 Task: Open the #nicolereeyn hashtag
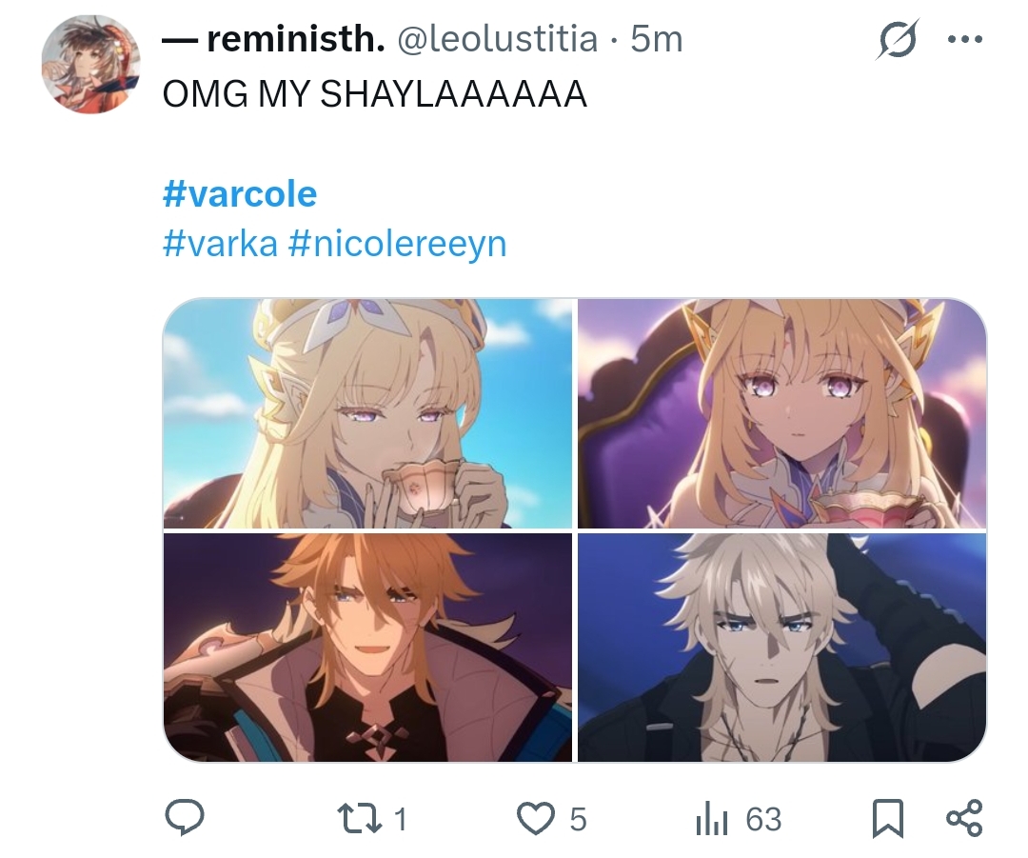click(x=397, y=244)
